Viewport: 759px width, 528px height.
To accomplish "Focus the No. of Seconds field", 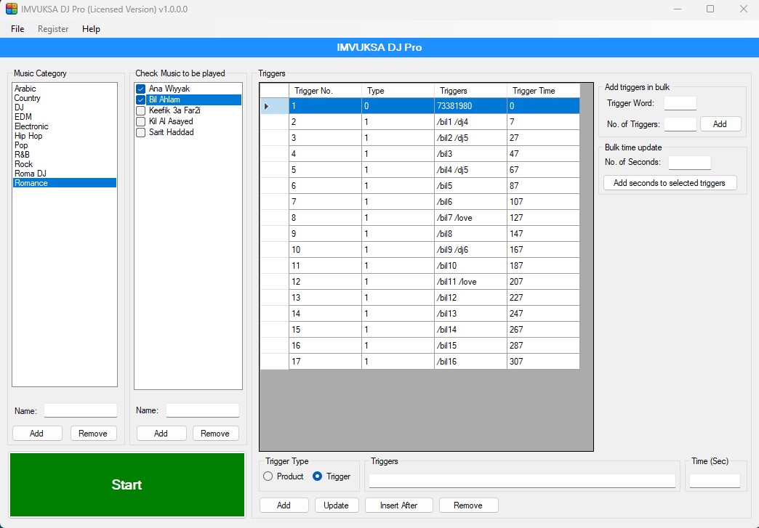I will 689,163.
